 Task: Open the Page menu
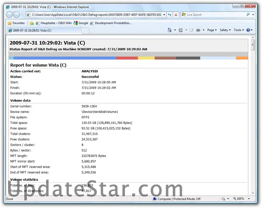click(212, 30)
